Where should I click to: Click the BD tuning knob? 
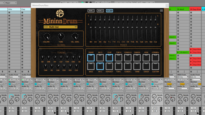(x=42, y=57)
